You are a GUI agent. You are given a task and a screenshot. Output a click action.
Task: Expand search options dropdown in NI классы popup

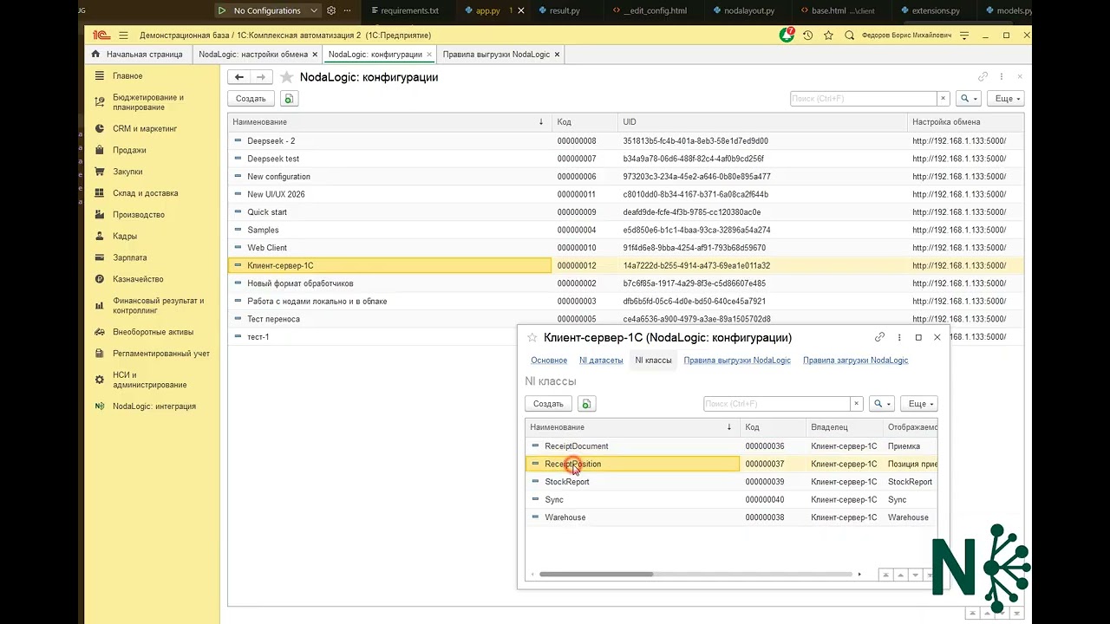click(882, 404)
